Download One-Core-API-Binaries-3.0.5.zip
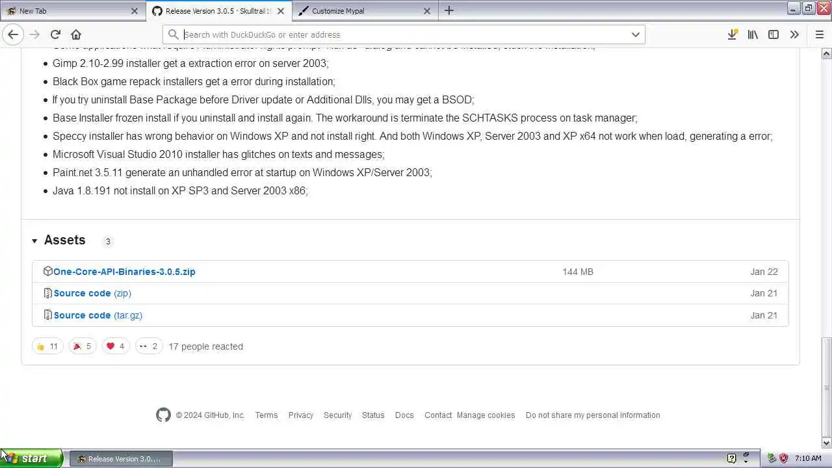Image resolution: width=832 pixels, height=468 pixels. pos(124,272)
